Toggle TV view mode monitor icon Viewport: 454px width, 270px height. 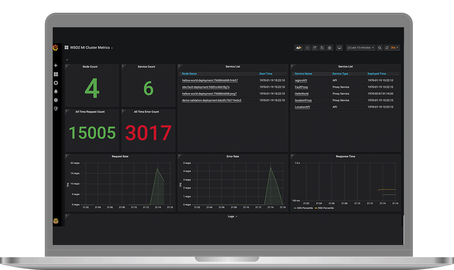click(x=339, y=48)
